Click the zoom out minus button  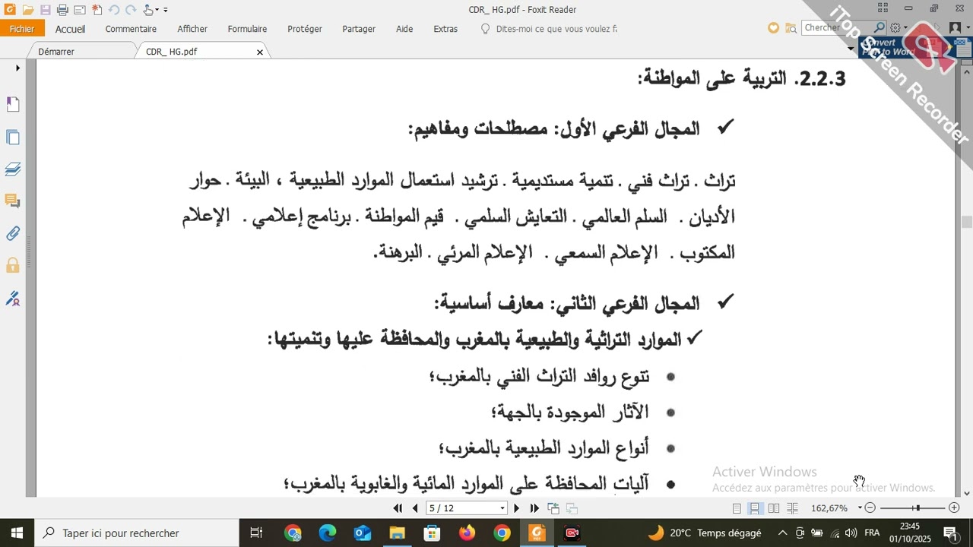(870, 508)
